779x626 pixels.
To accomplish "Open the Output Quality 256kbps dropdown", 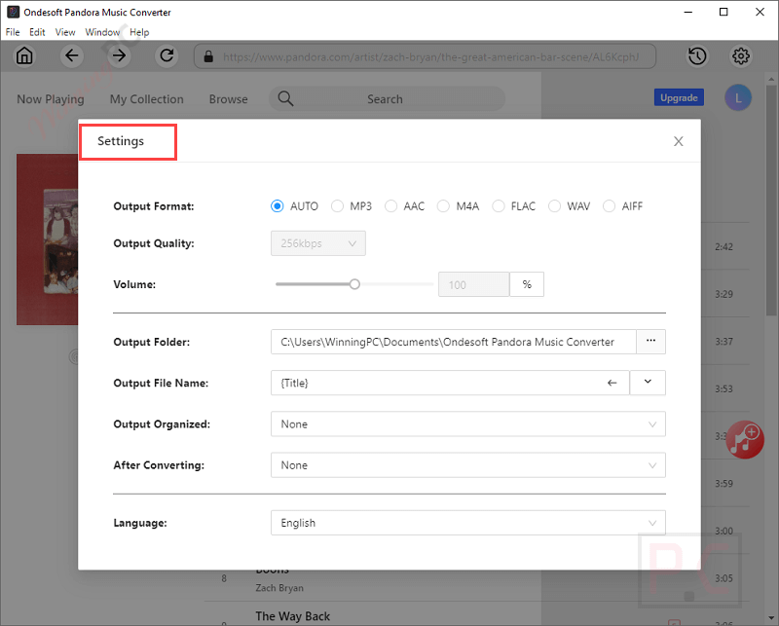I will (318, 243).
